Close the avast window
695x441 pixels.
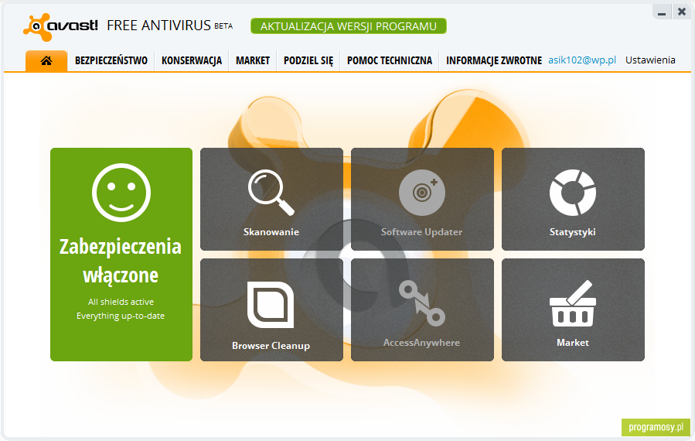pos(682,12)
